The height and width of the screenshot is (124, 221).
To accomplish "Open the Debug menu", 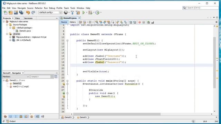I will pyautogui.click(x=52, y=8).
